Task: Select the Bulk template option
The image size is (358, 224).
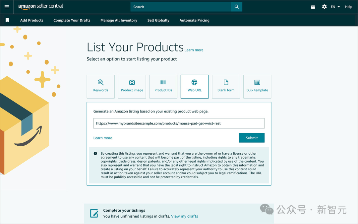Action: (257, 87)
